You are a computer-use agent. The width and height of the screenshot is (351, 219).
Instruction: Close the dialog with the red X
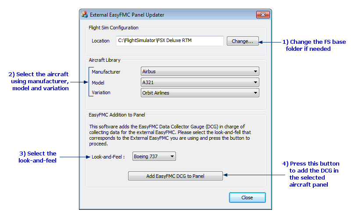pos(263,15)
